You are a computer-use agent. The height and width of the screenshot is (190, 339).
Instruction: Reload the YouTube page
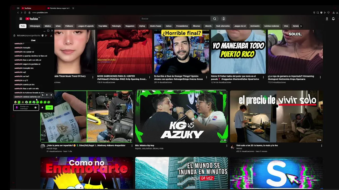(x=25, y=12)
